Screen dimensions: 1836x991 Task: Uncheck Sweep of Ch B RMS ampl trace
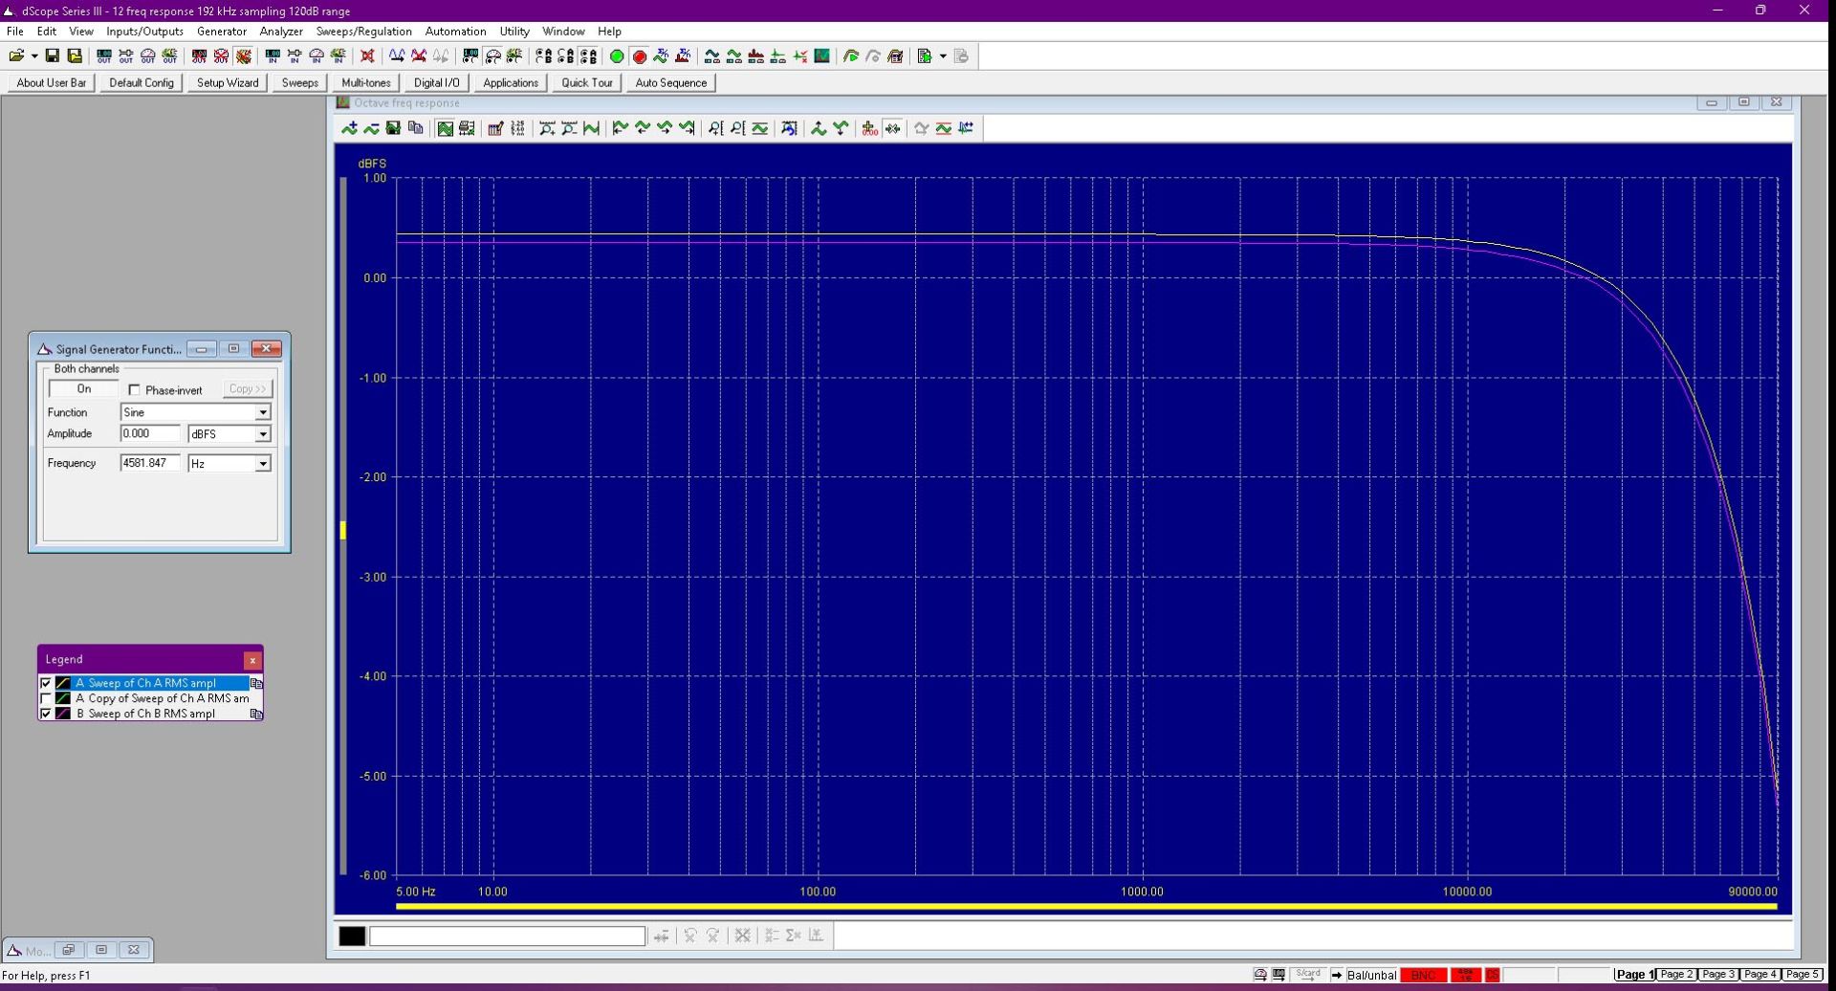[46, 714]
